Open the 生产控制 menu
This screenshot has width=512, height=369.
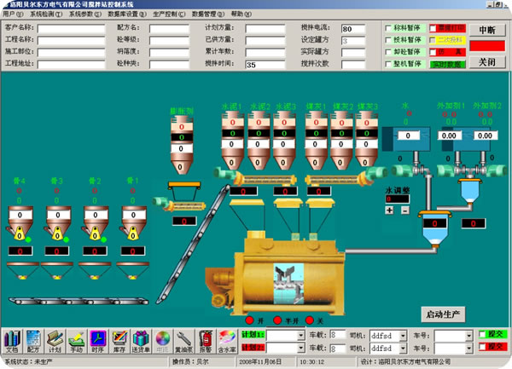pyautogui.click(x=169, y=14)
